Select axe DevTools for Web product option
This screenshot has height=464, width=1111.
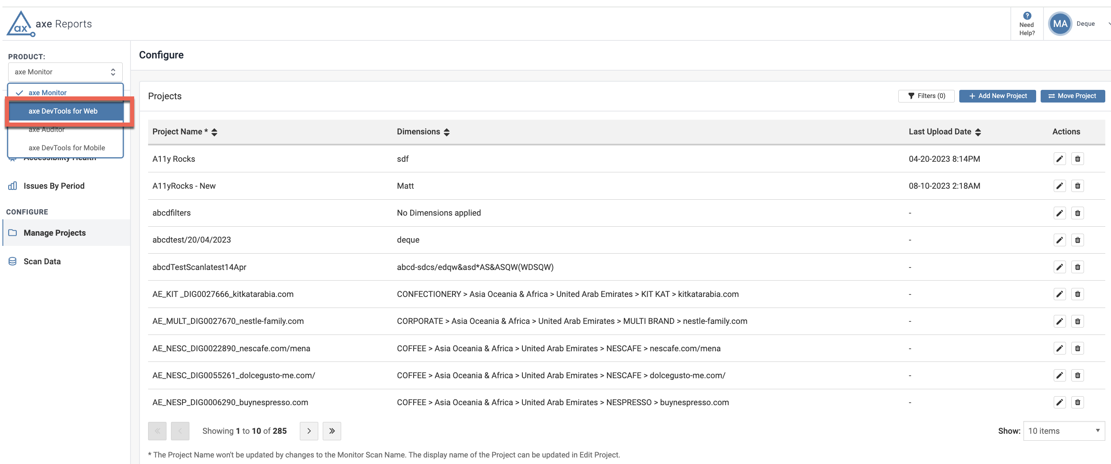click(63, 111)
